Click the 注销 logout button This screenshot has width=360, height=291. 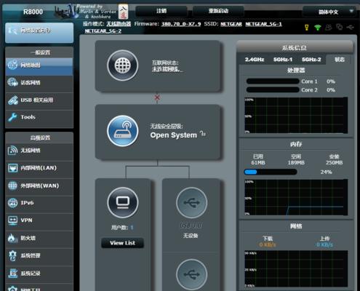click(161, 11)
